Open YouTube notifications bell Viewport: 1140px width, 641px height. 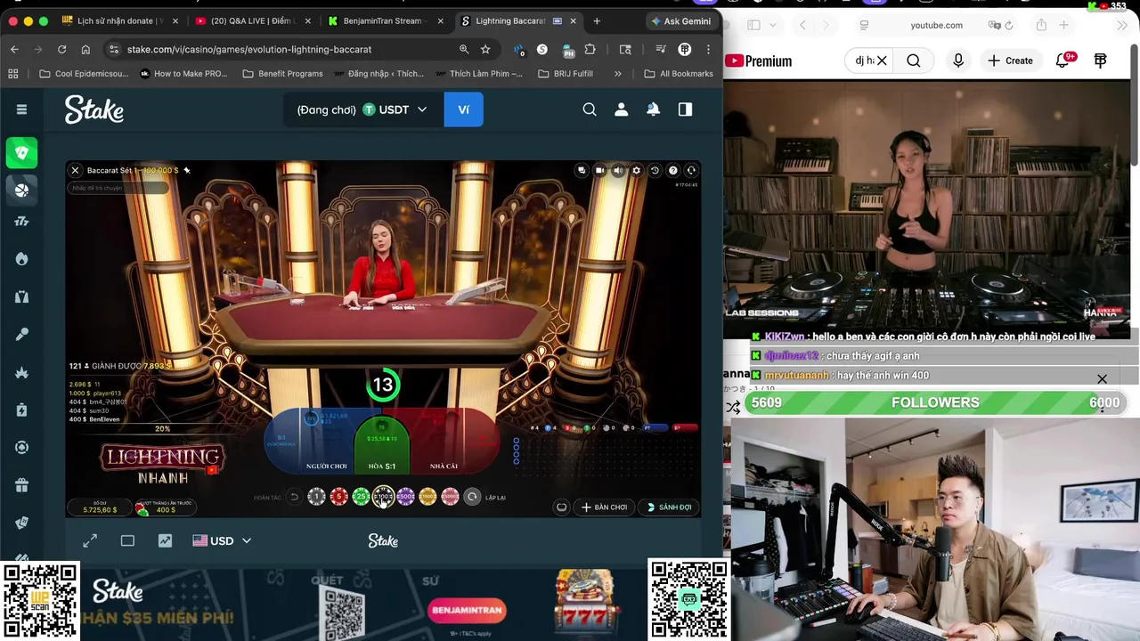(x=1063, y=61)
